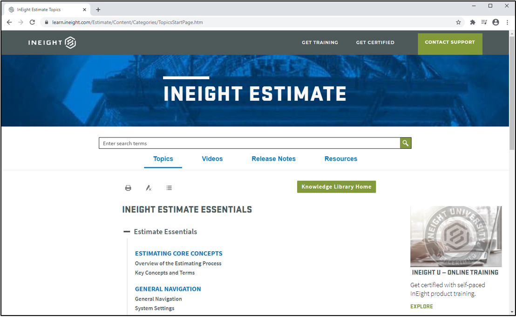The image size is (516, 317).
Task: Open Key Concepts and Terms topic
Action: pos(164,273)
